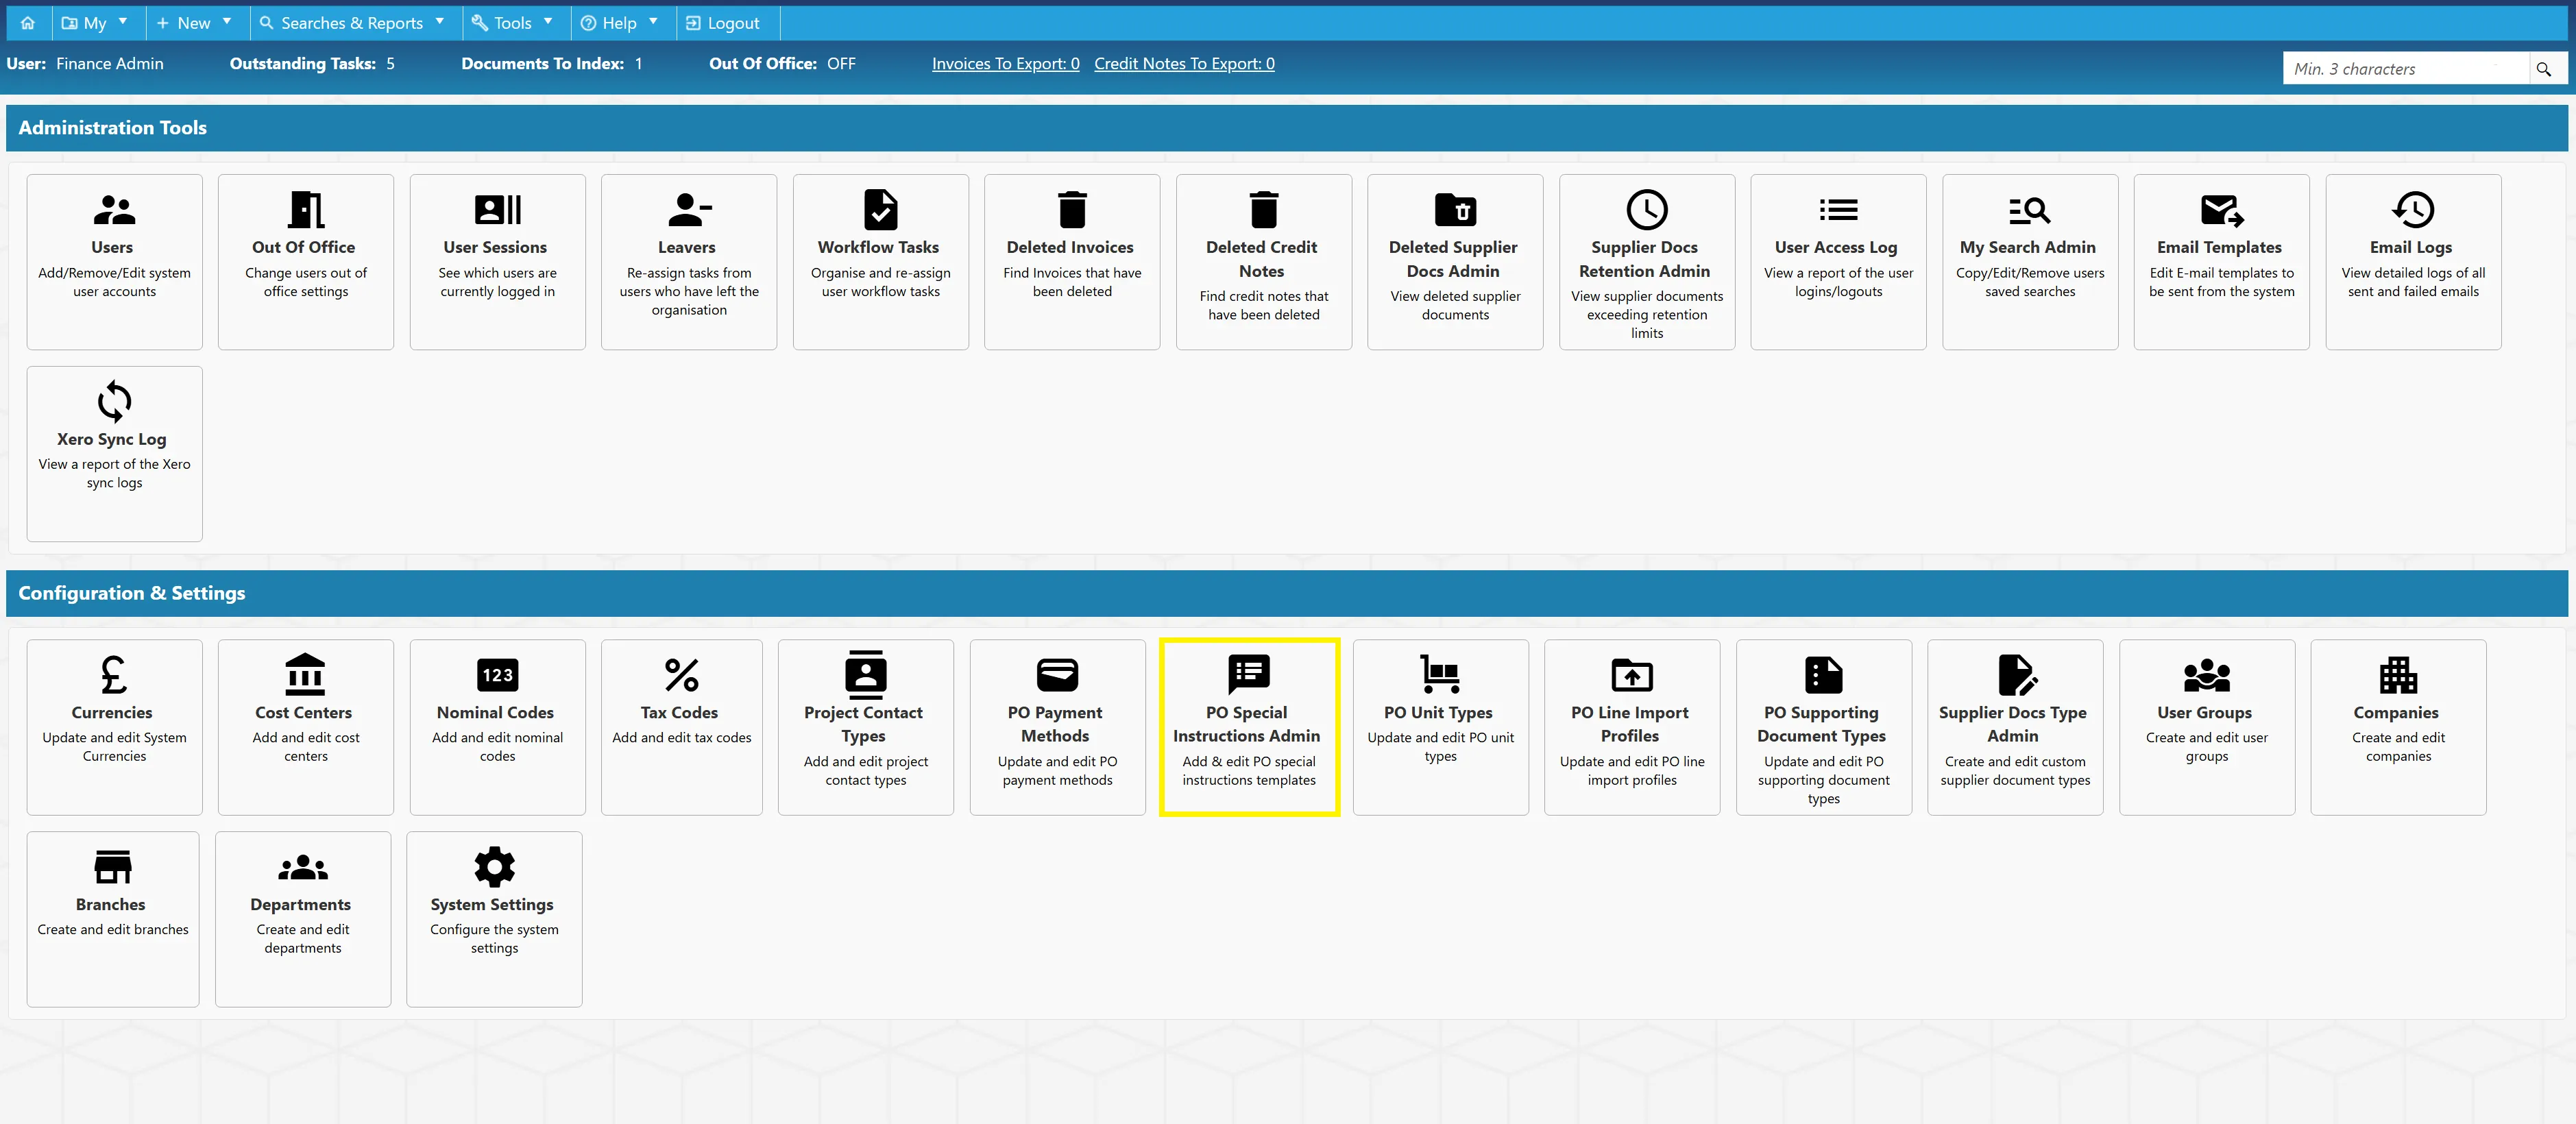2576x1124 pixels.
Task: Open Out Of Office door icon tile
Action: point(306,210)
